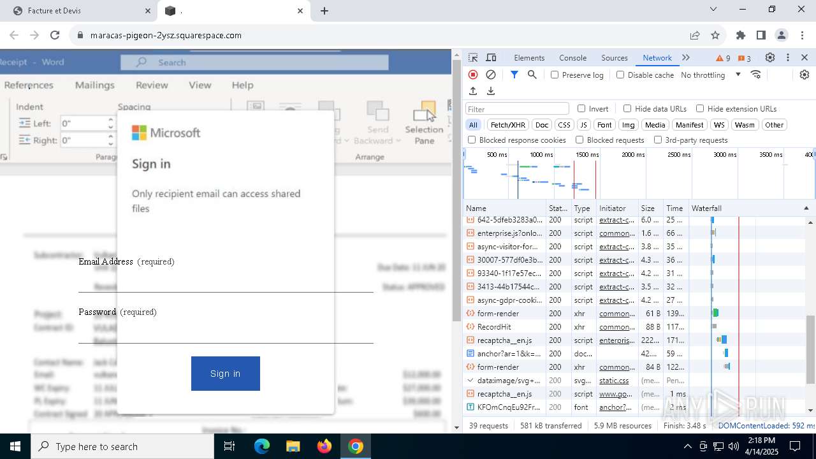Import a HAR file with upload arrow

tap(473, 91)
